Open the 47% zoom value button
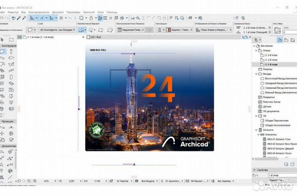This screenshot has width=297, height=196. point(46,181)
